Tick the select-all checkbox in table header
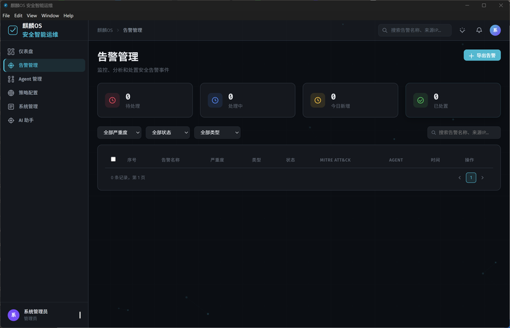The image size is (510, 328). pyautogui.click(x=113, y=159)
